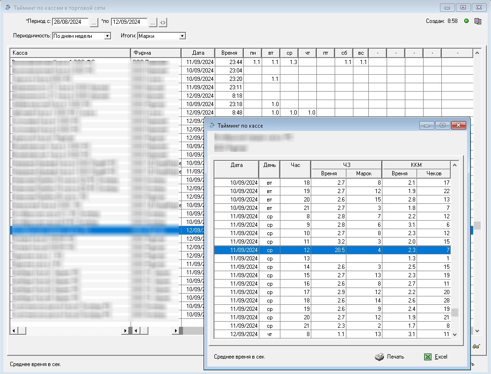Screen dimensions: 491x374
Task: Expand the Итоги dropdown
Action: (182, 36)
